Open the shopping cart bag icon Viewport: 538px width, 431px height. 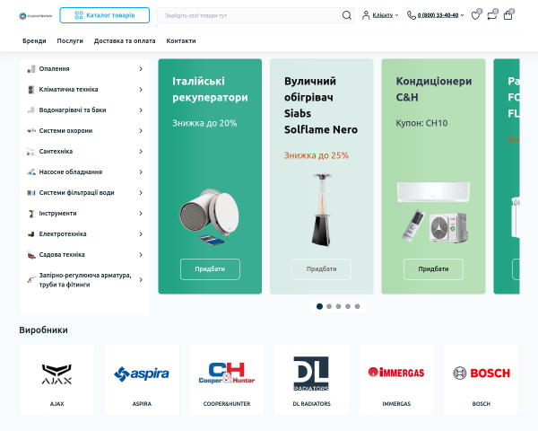tap(508, 15)
